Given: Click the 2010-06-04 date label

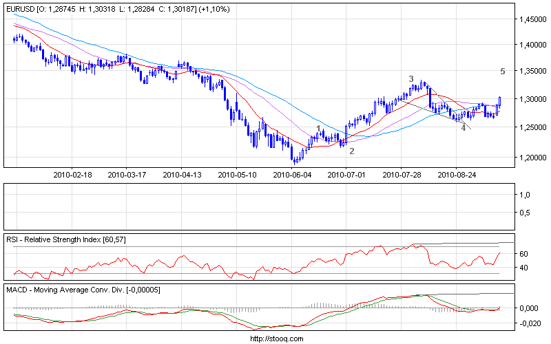Looking at the screenshot, I should tap(292, 175).
